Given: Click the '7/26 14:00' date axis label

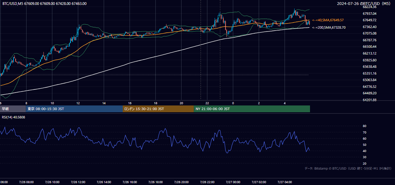Looking at the screenshot, I should (104, 182).
